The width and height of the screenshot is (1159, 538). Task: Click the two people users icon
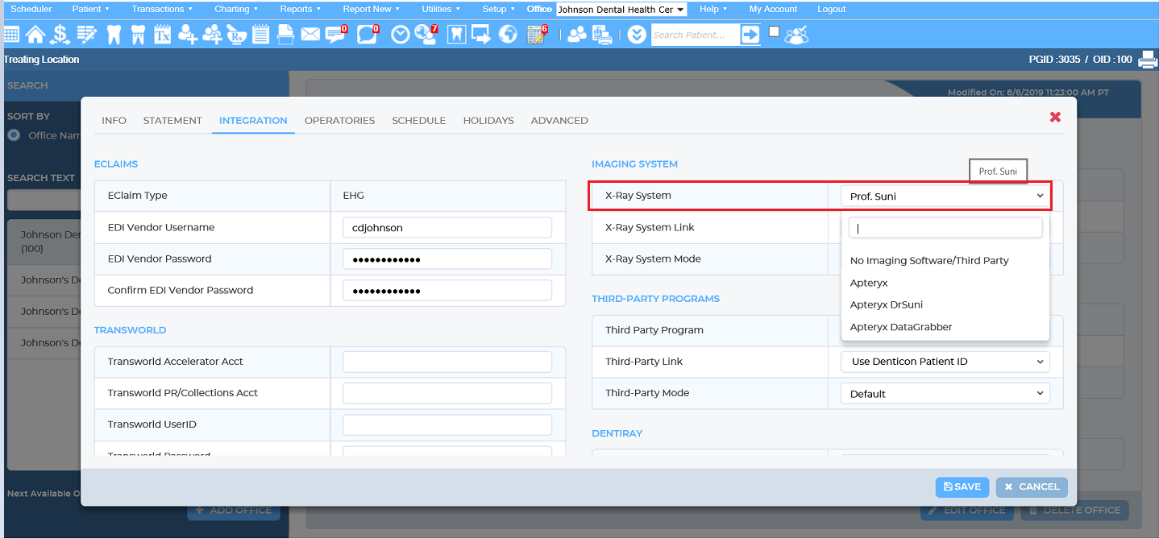[577, 35]
